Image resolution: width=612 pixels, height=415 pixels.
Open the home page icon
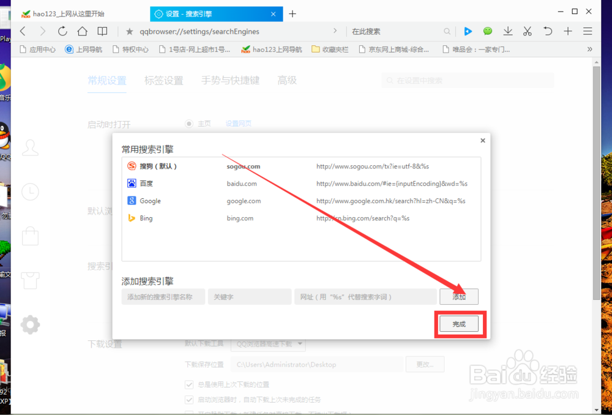point(82,31)
